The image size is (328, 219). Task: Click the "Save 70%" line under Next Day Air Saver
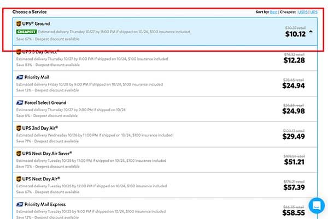(x=48, y=167)
